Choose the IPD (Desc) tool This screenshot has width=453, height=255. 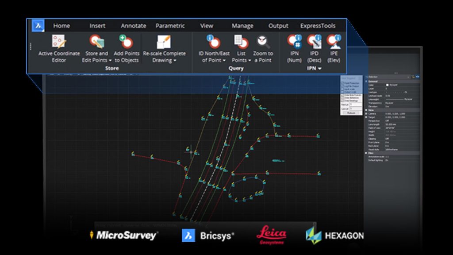[x=315, y=41]
